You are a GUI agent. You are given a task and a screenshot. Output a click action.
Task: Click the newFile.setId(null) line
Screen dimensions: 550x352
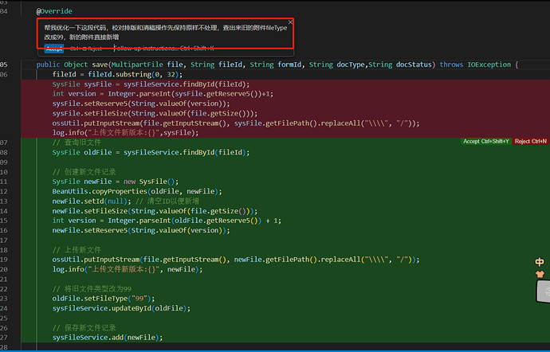(x=126, y=201)
